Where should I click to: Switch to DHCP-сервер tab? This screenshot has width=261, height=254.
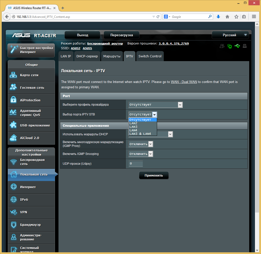point(87,56)
